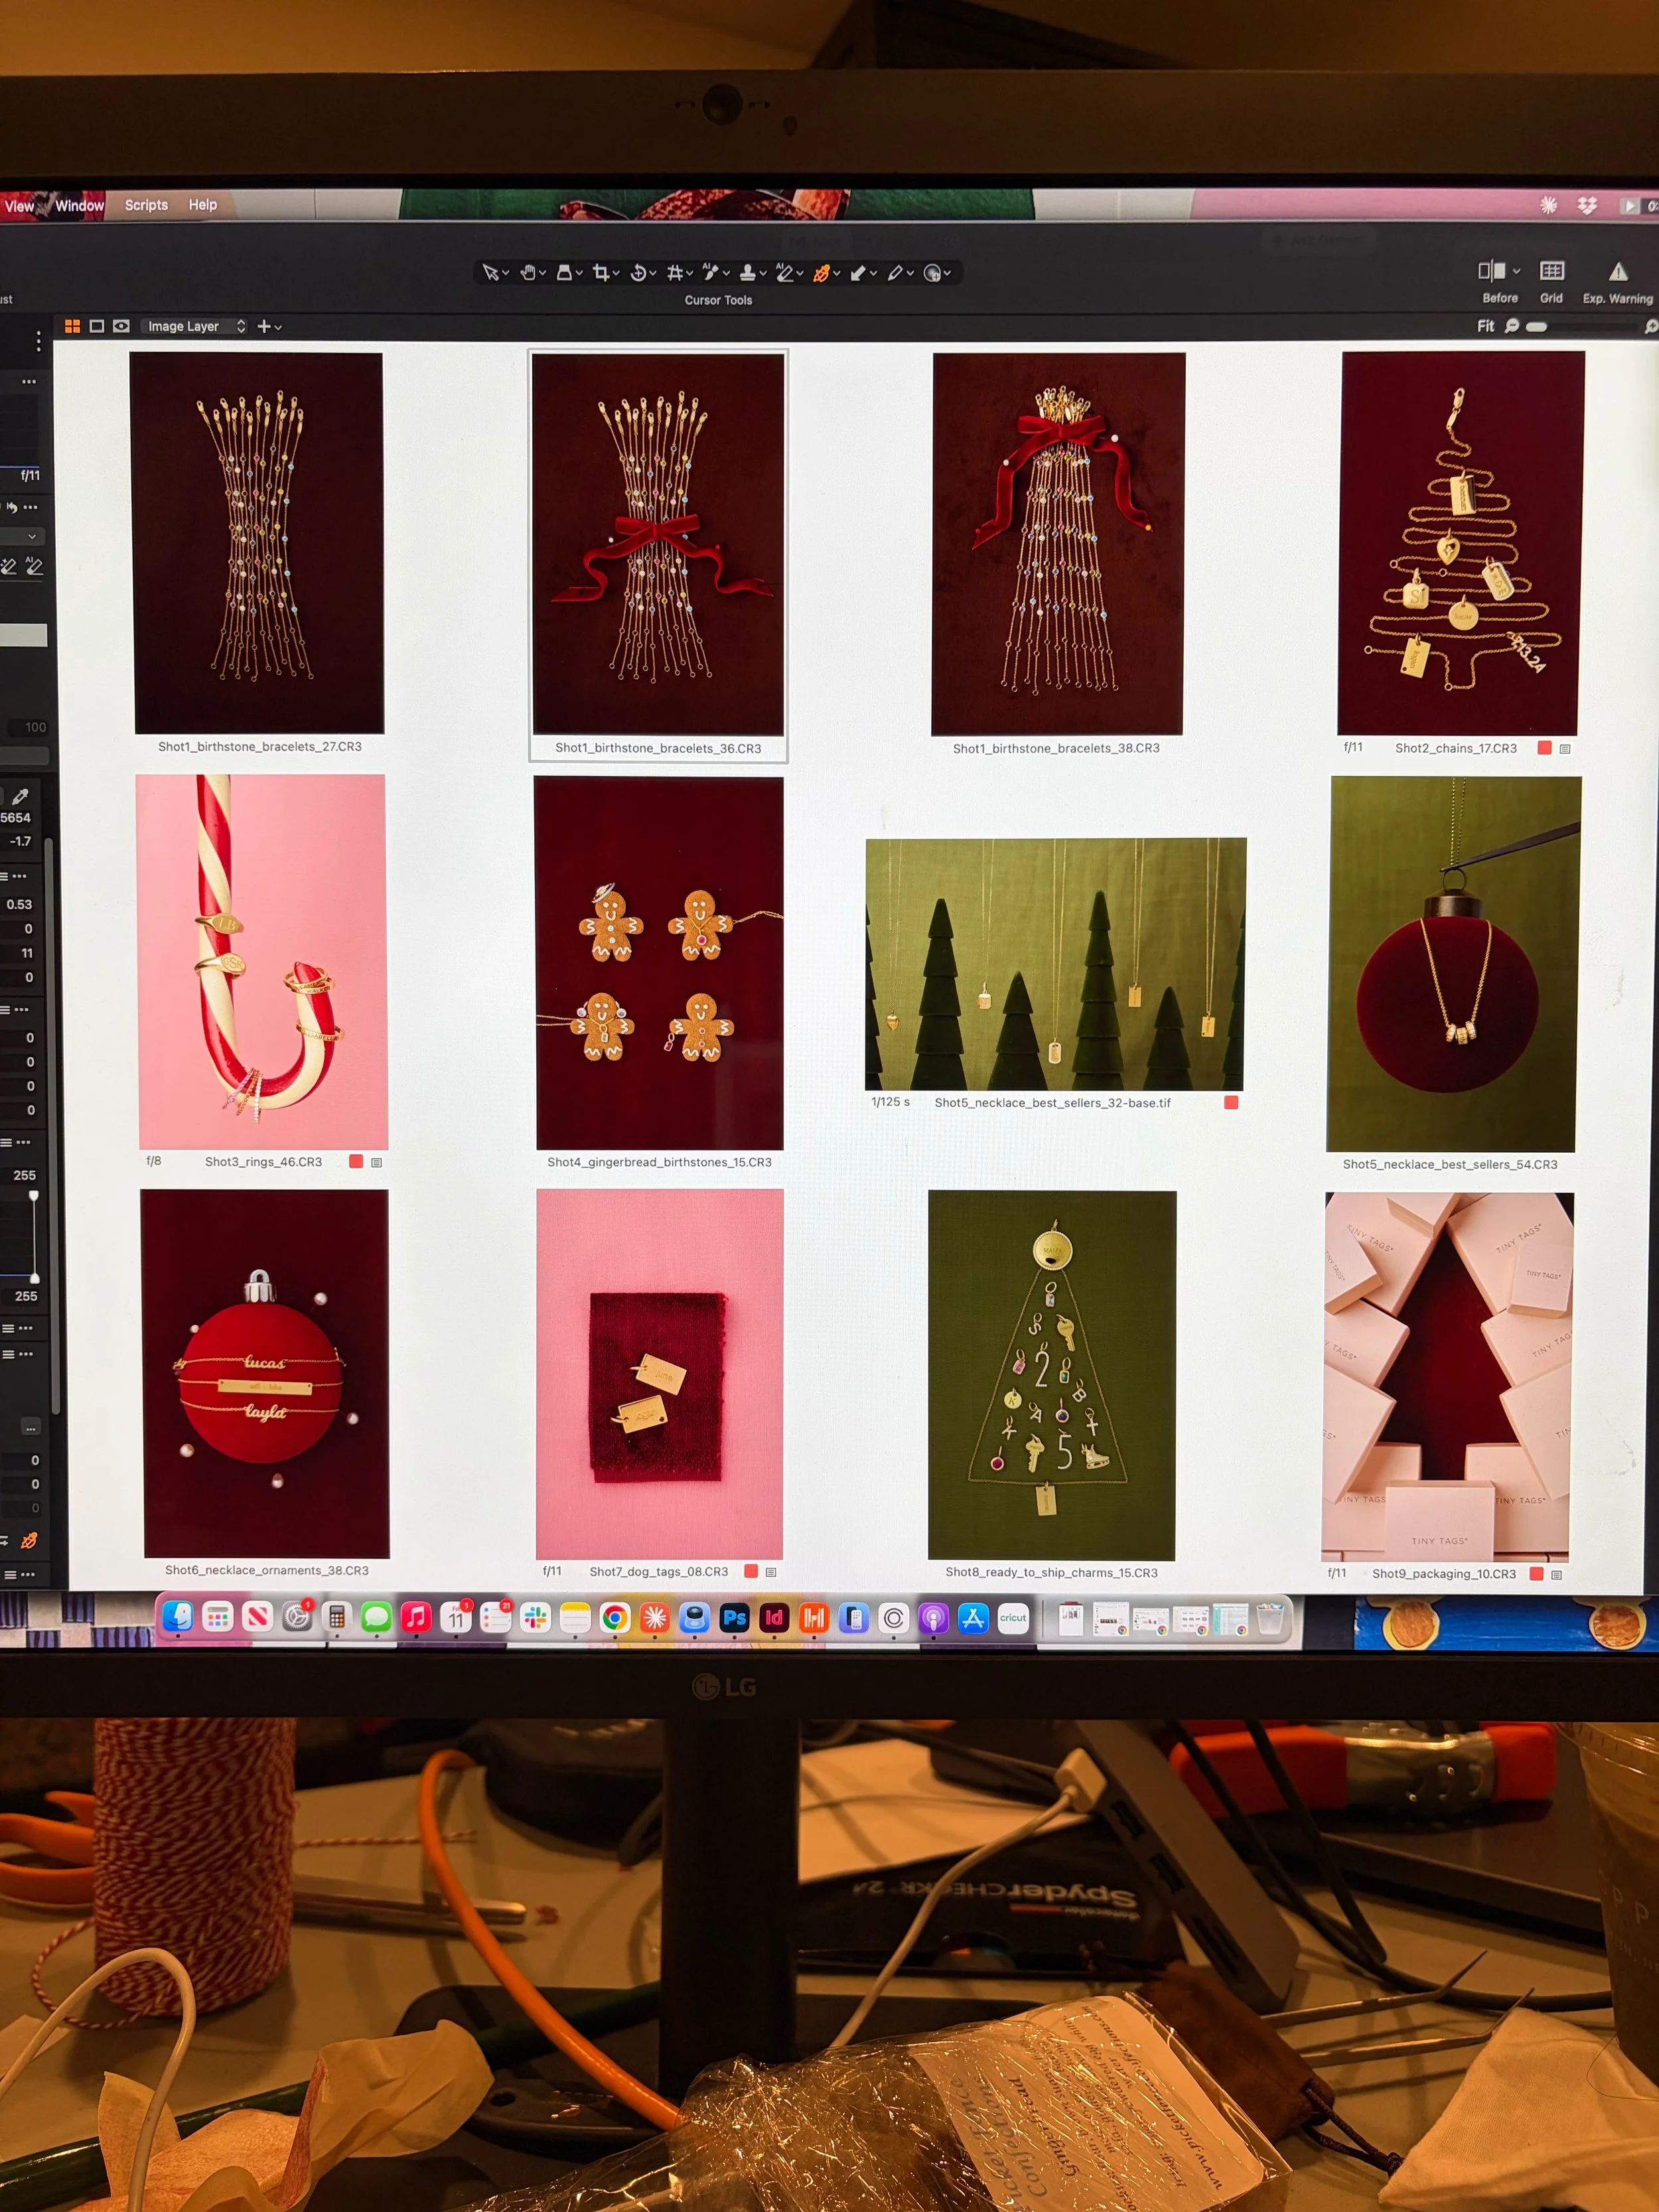Click the Dropbox icon in the menu bar
The image size is (1659, 2212).
(x=1587, y=205)
